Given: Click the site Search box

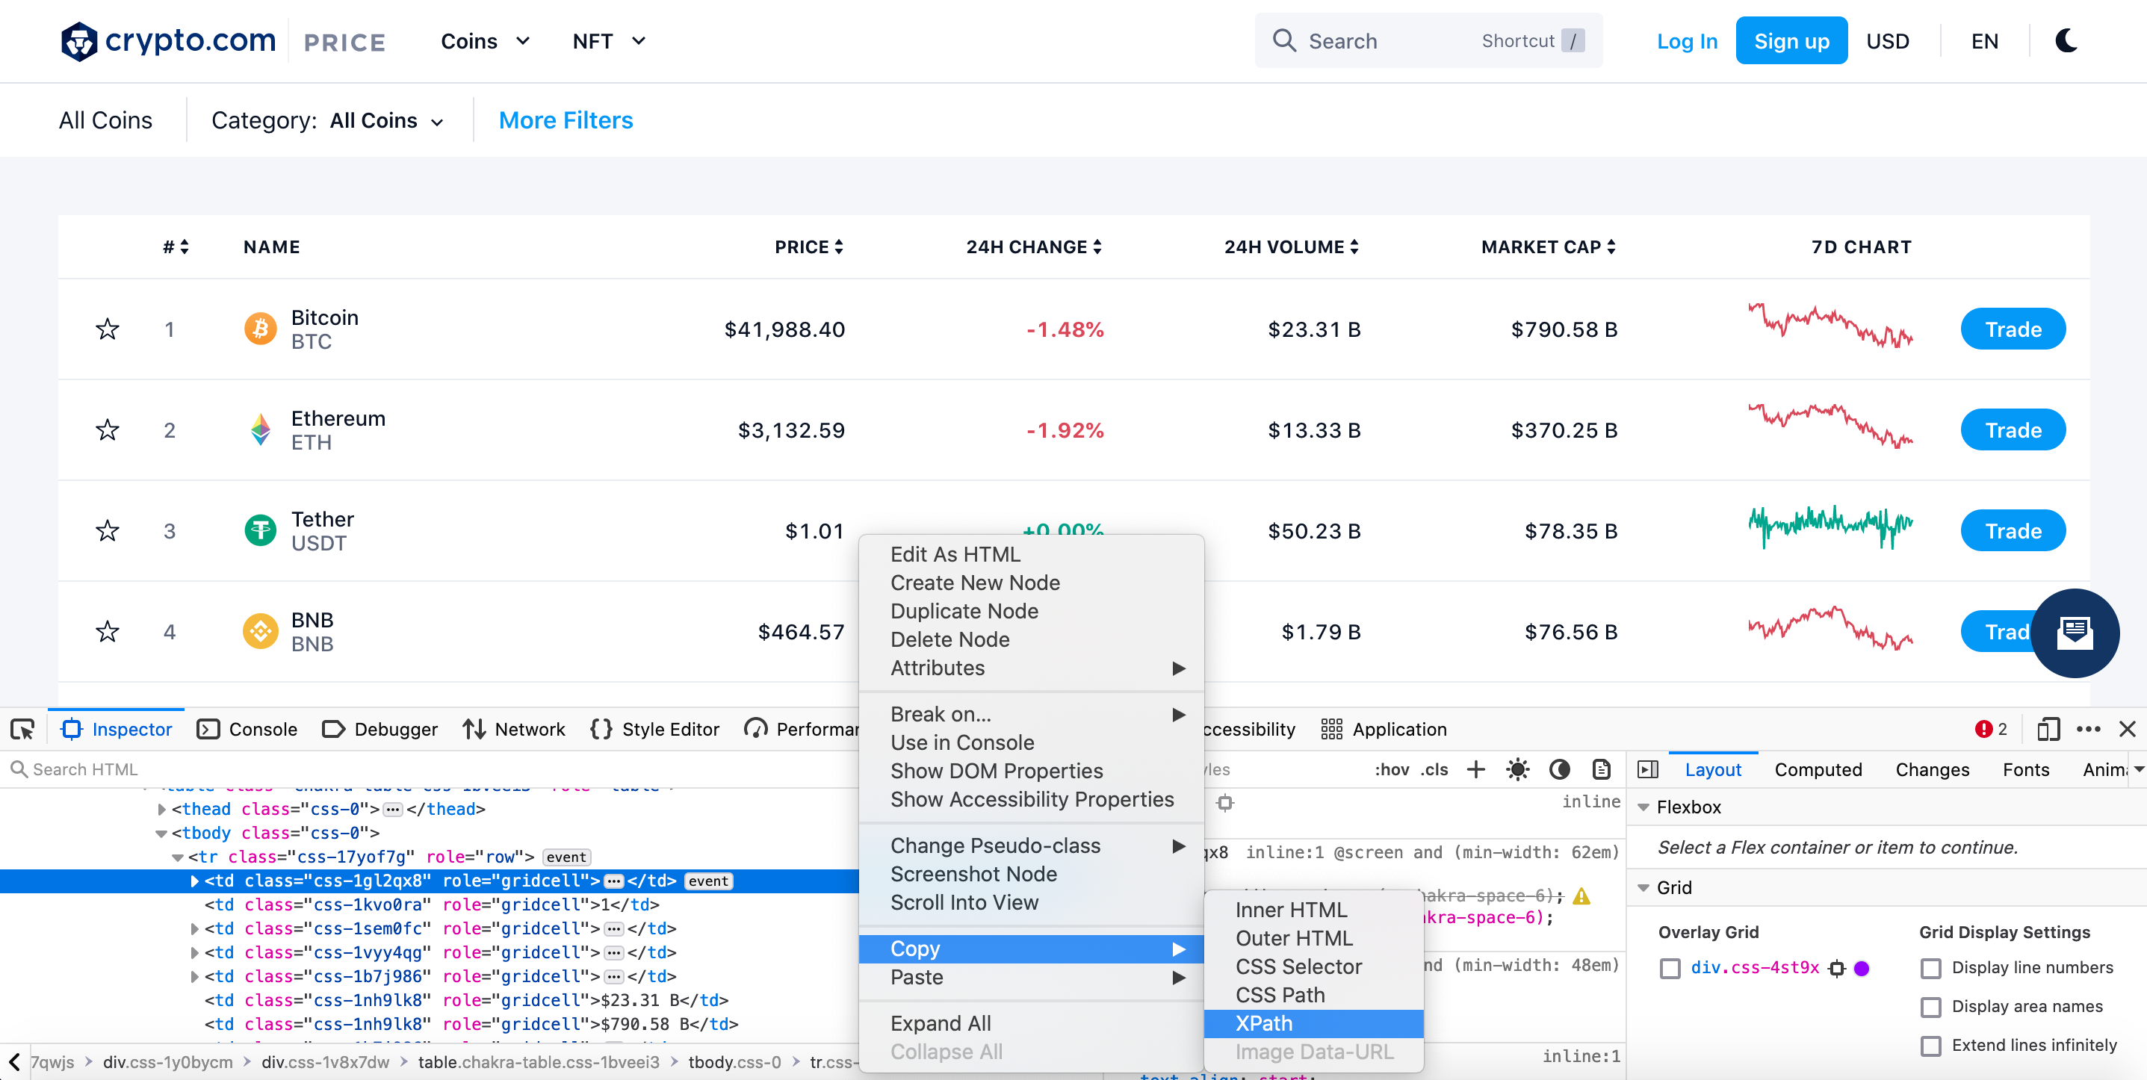Looking at the screenshot, I should click(x=1428, y=41).
